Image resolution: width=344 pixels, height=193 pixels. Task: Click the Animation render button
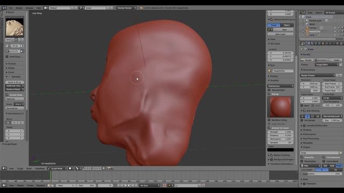click(321, 60)
